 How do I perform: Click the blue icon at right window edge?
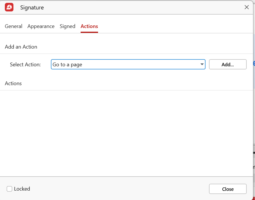pos(254,64)
